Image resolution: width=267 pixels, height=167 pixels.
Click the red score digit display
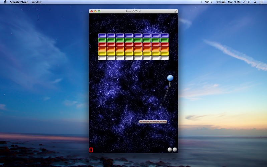click(x=91, y=150)
